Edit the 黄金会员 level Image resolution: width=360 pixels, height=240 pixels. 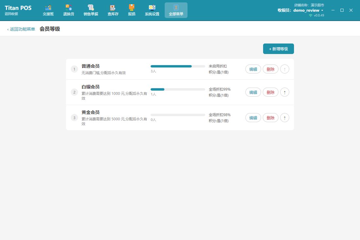click(x=253, y=118)
